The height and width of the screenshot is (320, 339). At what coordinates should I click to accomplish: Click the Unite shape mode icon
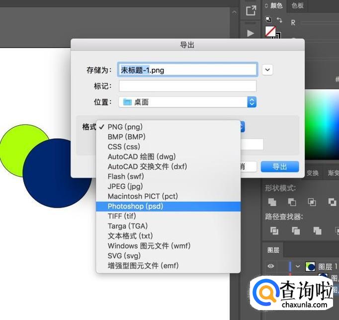point(272,202)
